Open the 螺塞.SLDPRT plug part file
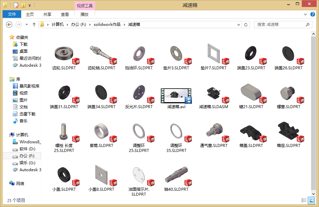Image resolution: width=319 pixels, height=207 pixels. point(289,95)
